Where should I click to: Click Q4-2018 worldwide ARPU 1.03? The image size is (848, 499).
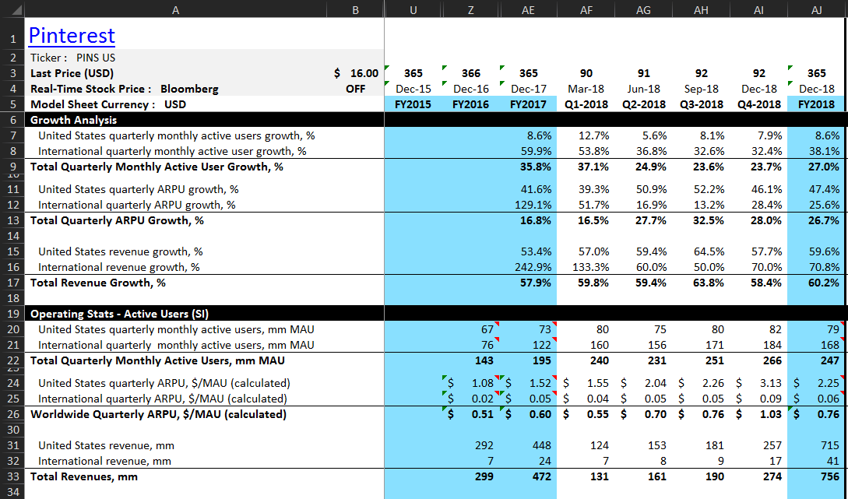(758, 414)
